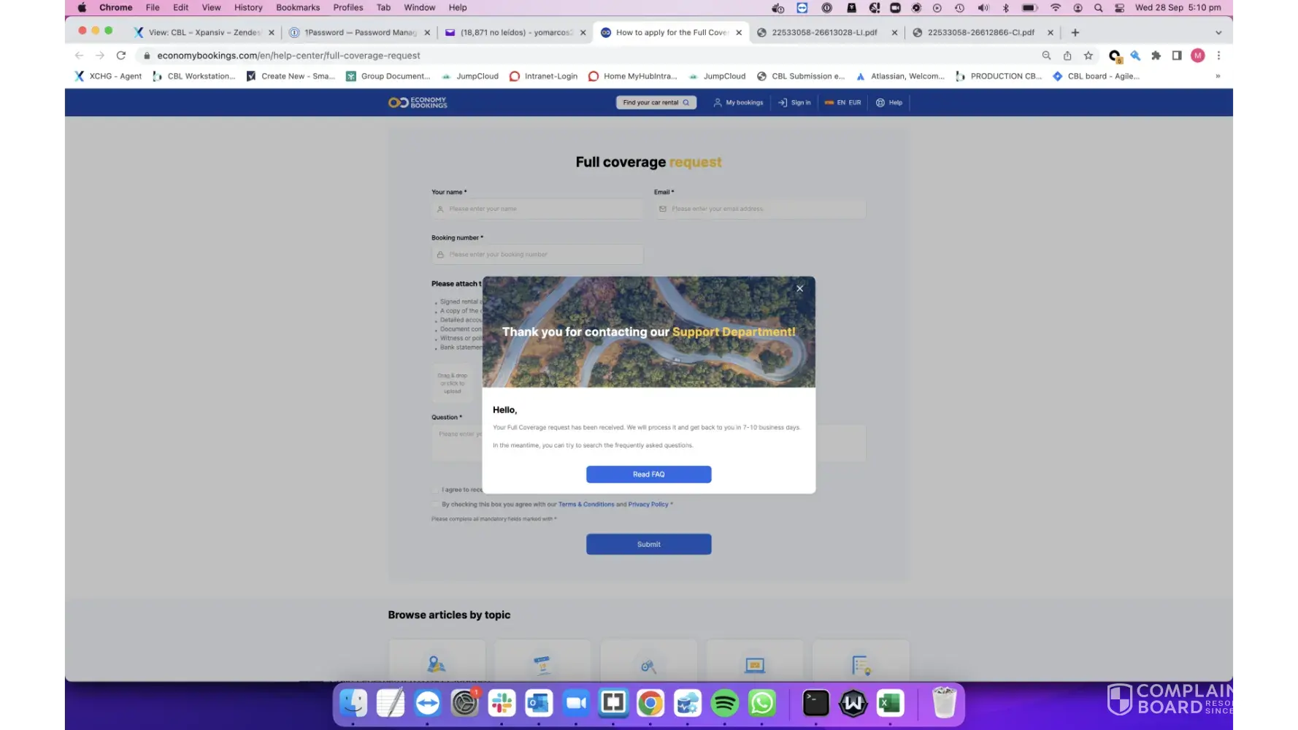Click the Read FAQ button
This screenshot has width=1298, height=730.
648,474
